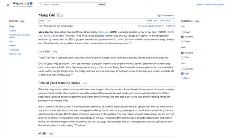Go to External links in contents
This screenshot has width=231, height=138.
point(15,54)
